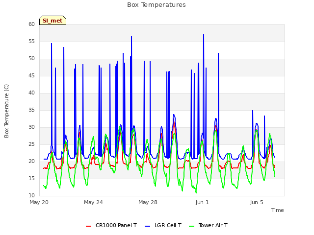Click the 55 y-axis tick label

pyautogui.click(x=31, y=41)
